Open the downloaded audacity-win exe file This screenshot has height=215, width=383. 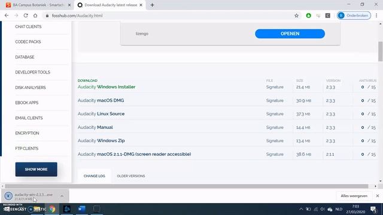click(x=31, y=196)
